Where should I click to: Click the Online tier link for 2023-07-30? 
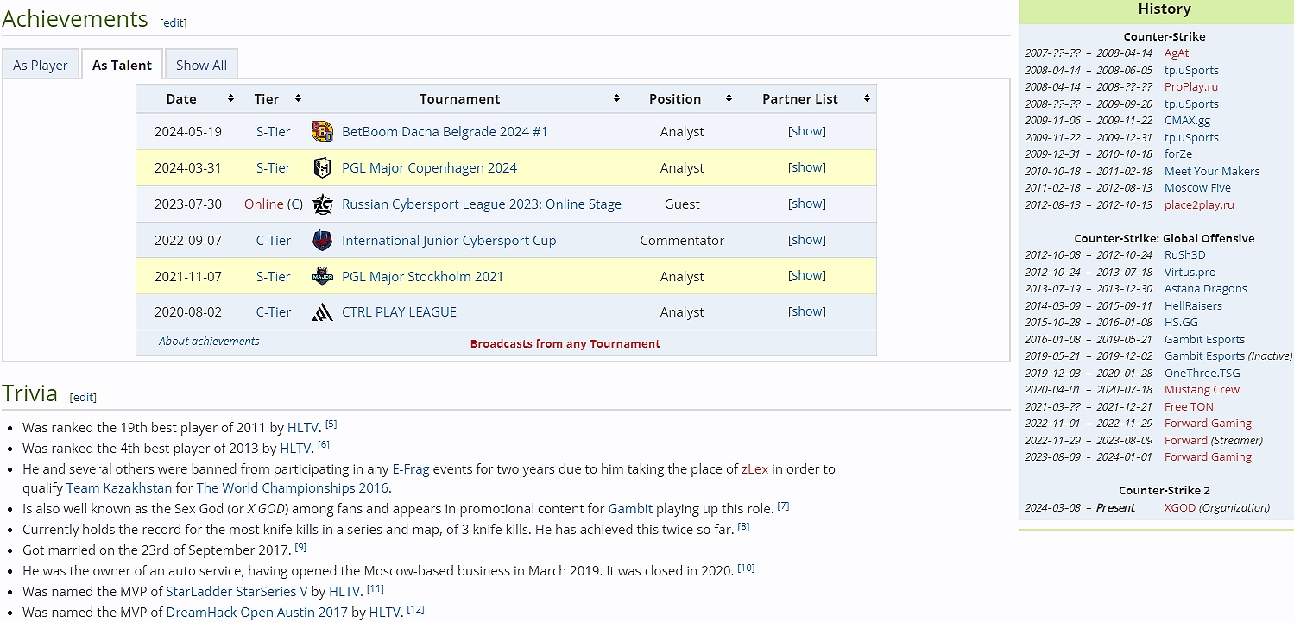(x=264, y=204)
